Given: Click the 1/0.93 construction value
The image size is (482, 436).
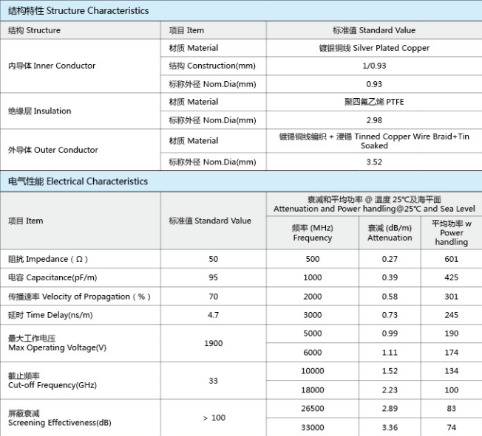Looking at the screenshot, I should coord(373,66).
